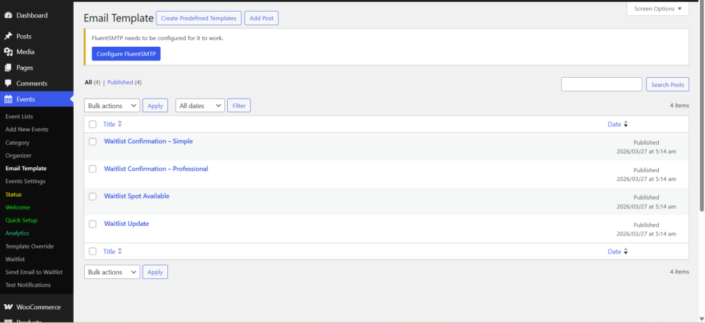Open the top Bulk actions dropdown
The height and width of the screenshot is (323, 705).
tap(112, 106)
